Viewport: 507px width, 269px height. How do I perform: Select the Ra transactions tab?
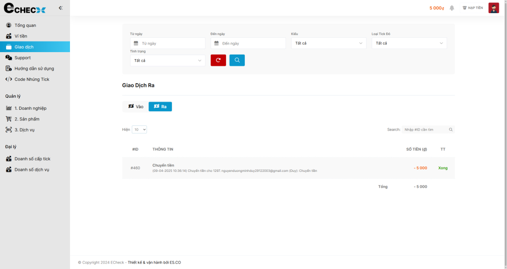click(160, 107)
